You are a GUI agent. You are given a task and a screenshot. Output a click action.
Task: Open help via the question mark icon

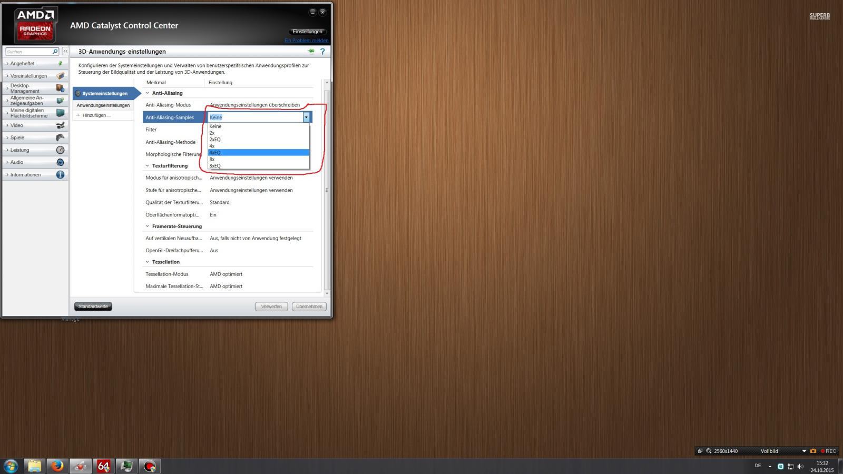point(322,52)
